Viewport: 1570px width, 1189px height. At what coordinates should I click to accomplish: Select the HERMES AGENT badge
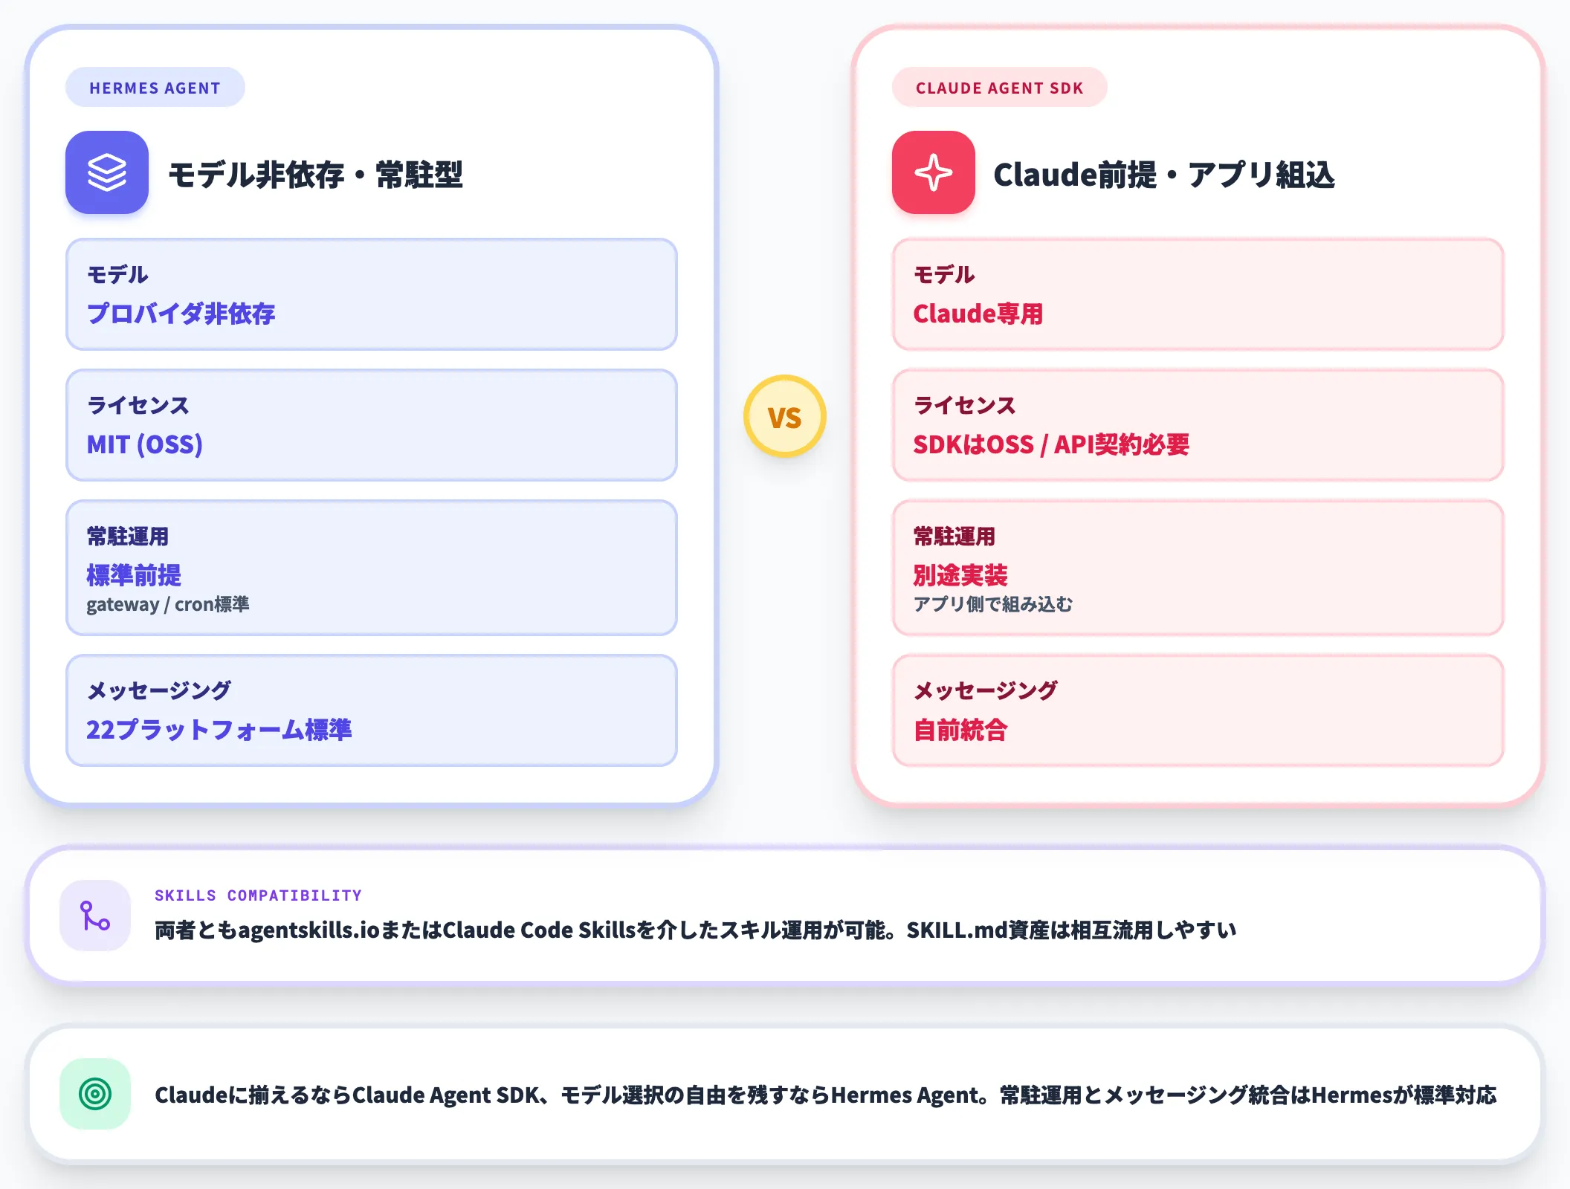pos(155,88)
